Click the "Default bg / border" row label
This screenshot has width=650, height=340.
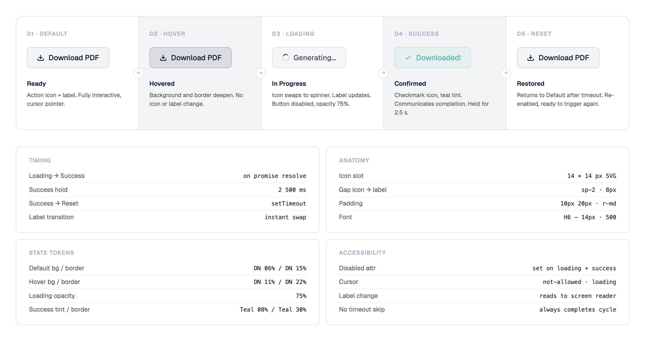point(56,268)
